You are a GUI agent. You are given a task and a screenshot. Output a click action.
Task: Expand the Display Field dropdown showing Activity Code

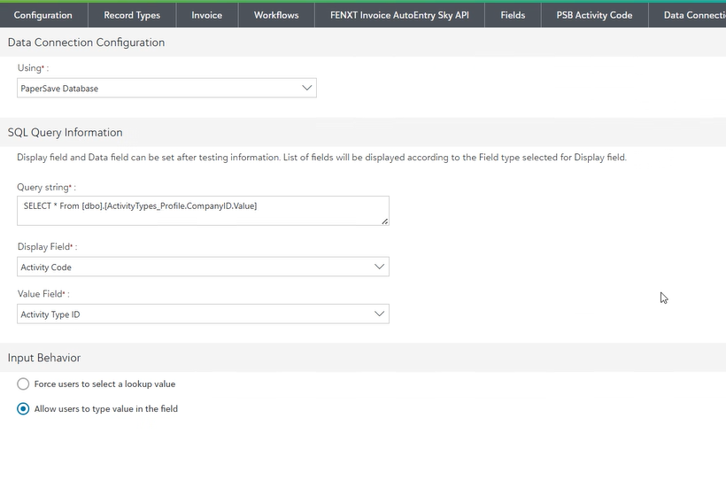point(203,267)
